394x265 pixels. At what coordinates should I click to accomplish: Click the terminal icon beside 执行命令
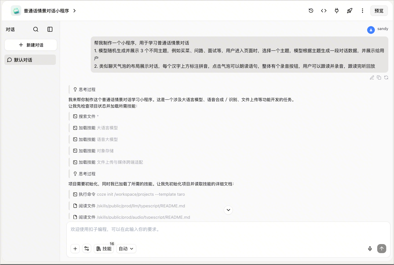[75, 194]
